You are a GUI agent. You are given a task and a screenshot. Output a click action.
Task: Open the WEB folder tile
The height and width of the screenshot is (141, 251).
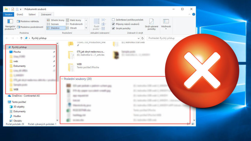83,67
